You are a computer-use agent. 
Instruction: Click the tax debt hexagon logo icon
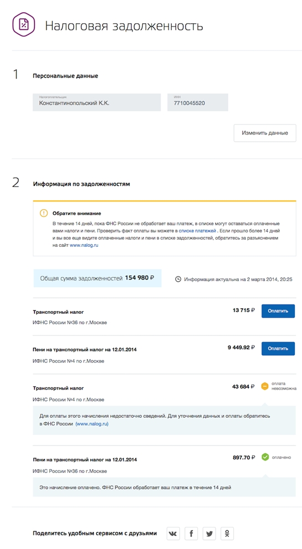coord(24,24)
